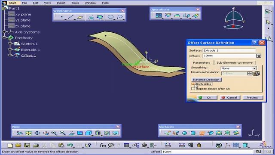
Task: Click the Offset surface icon in Surfaces toolbar
Action: tap(202, 133)
